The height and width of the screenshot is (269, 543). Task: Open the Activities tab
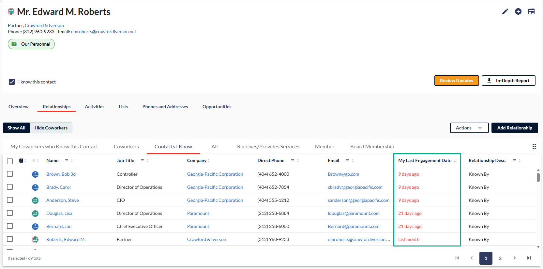(x=95, y=107)
